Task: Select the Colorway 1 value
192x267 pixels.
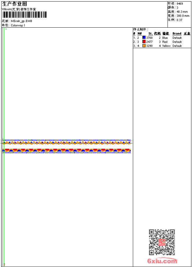Action: tap(18, 25)
